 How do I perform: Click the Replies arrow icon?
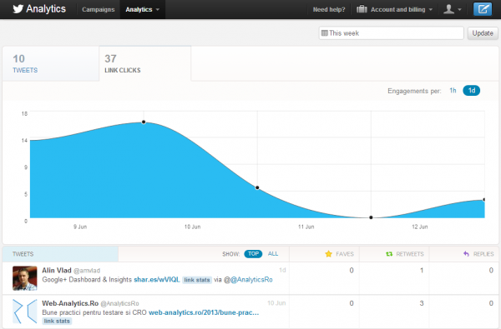click(x=466, y=254)
